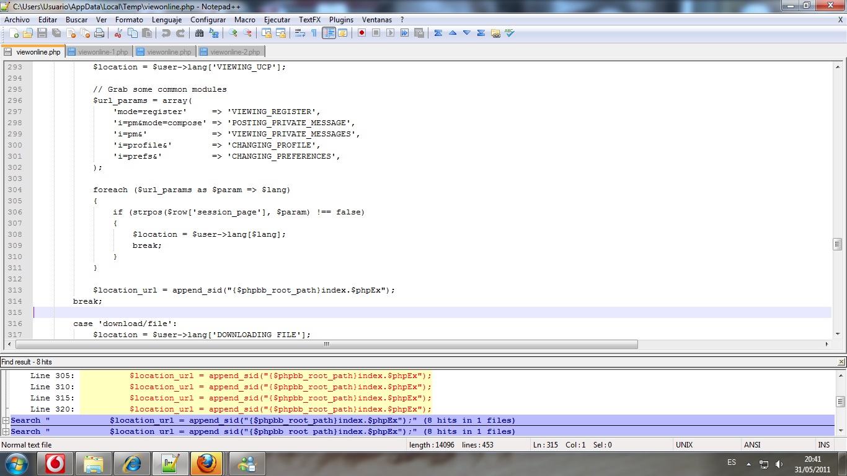Screen dimensions: 847x476
Task: Click the Undo arrow icon
Action: tap(166, 33)
